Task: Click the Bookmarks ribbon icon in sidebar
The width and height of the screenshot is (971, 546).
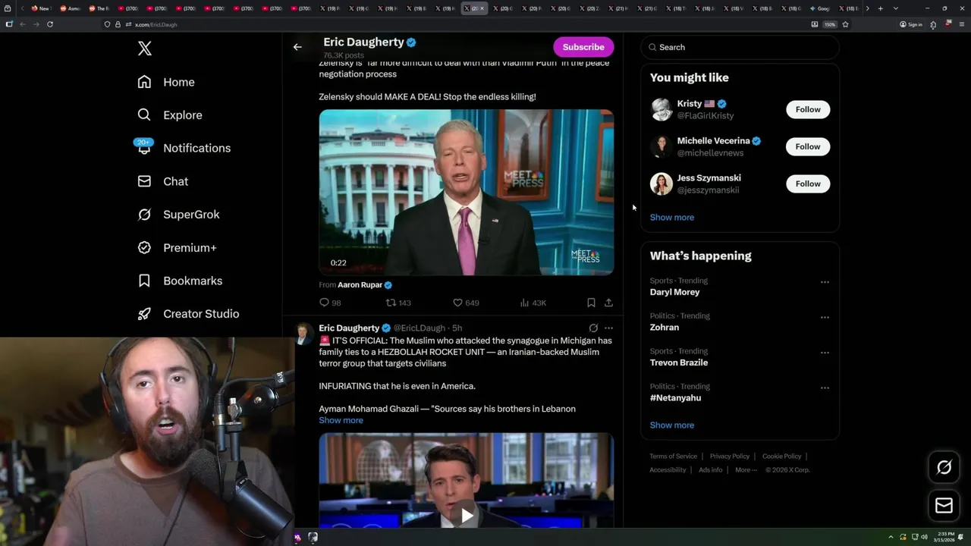Action: click(144, 281)
